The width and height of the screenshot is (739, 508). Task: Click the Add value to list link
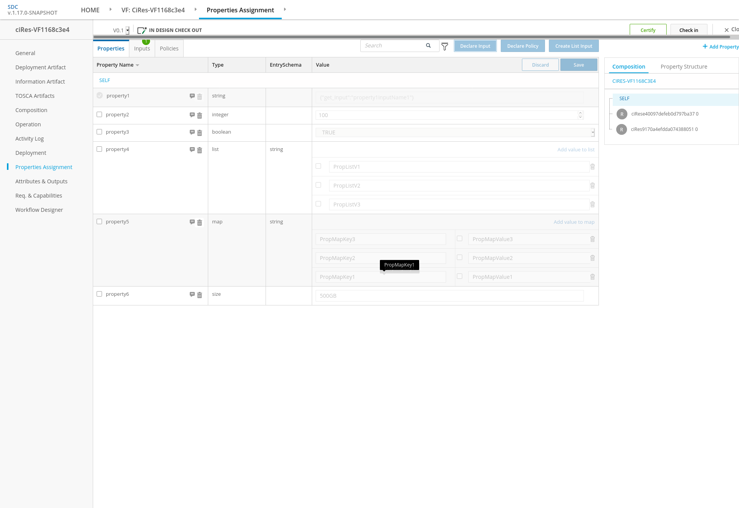point(576,150)
